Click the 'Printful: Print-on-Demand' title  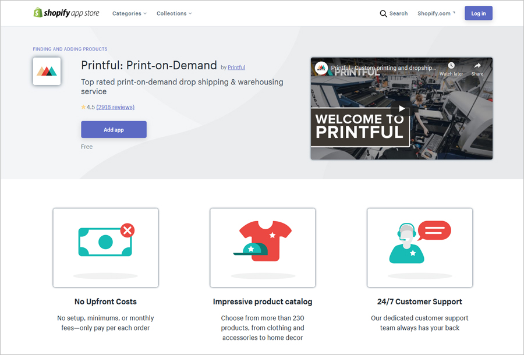click(149, 65)
